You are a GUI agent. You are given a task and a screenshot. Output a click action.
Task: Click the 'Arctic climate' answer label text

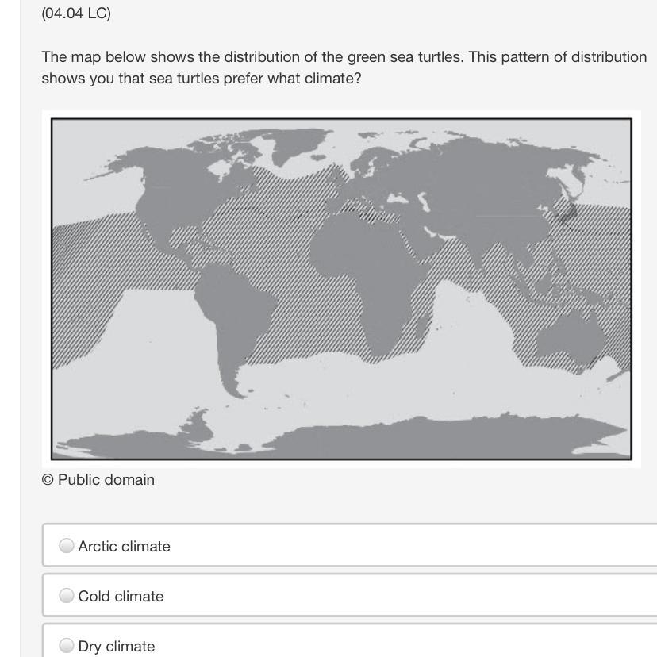click(x=124, y=547)
